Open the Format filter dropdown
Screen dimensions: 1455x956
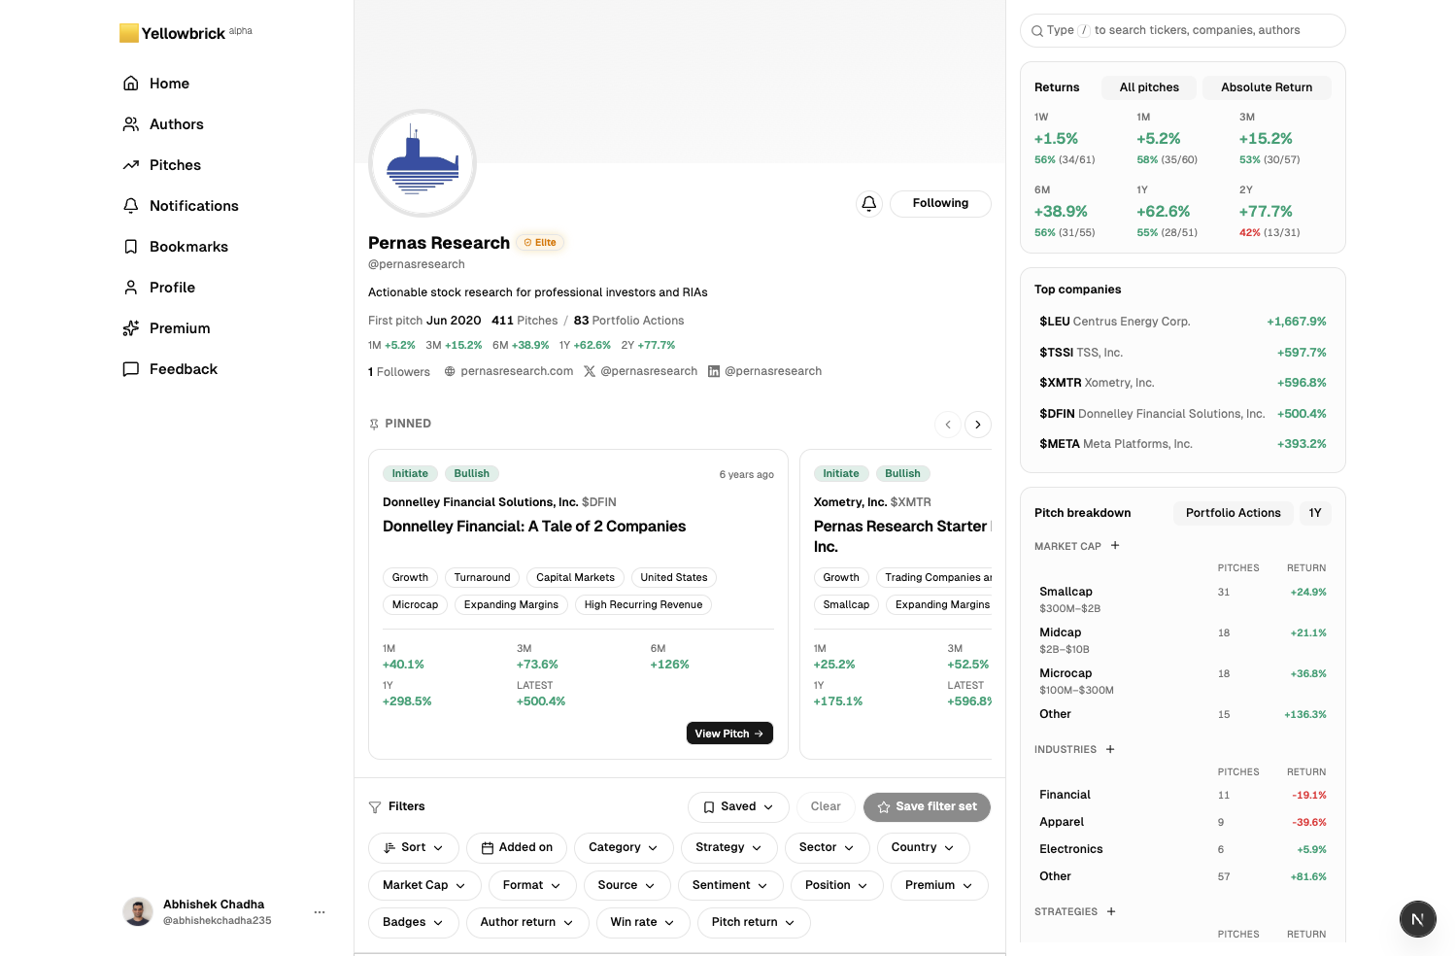click(x=532, y=885)
